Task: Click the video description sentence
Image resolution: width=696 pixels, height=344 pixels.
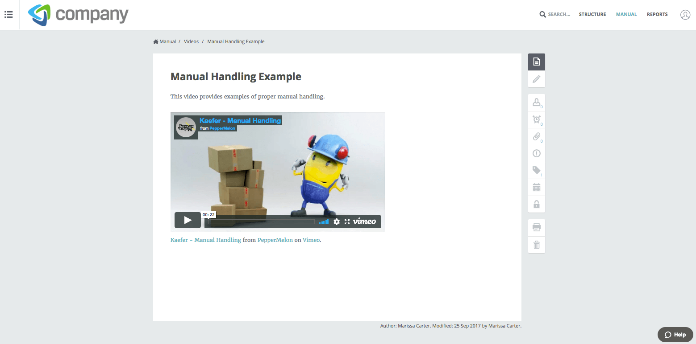Action: (247, 97)
